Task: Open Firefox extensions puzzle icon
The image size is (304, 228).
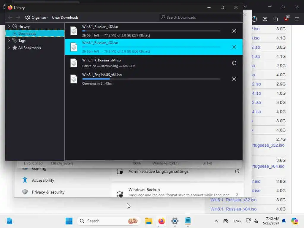Action: [275, 19]
